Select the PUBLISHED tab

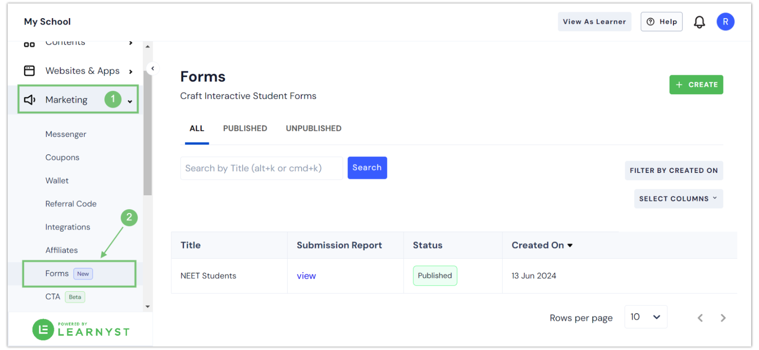coord(245,128)
